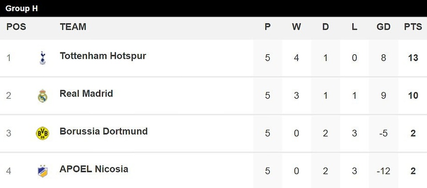Open the APOEL Nicosia team link
427x188 pixels.
point(94,169)
